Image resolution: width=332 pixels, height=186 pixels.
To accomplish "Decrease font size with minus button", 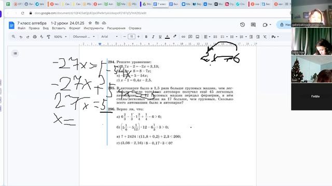I will tap(125, 37).
